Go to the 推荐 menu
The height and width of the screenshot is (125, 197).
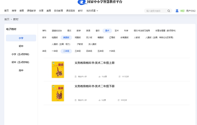pyautogui.click(x=14, y=11)
